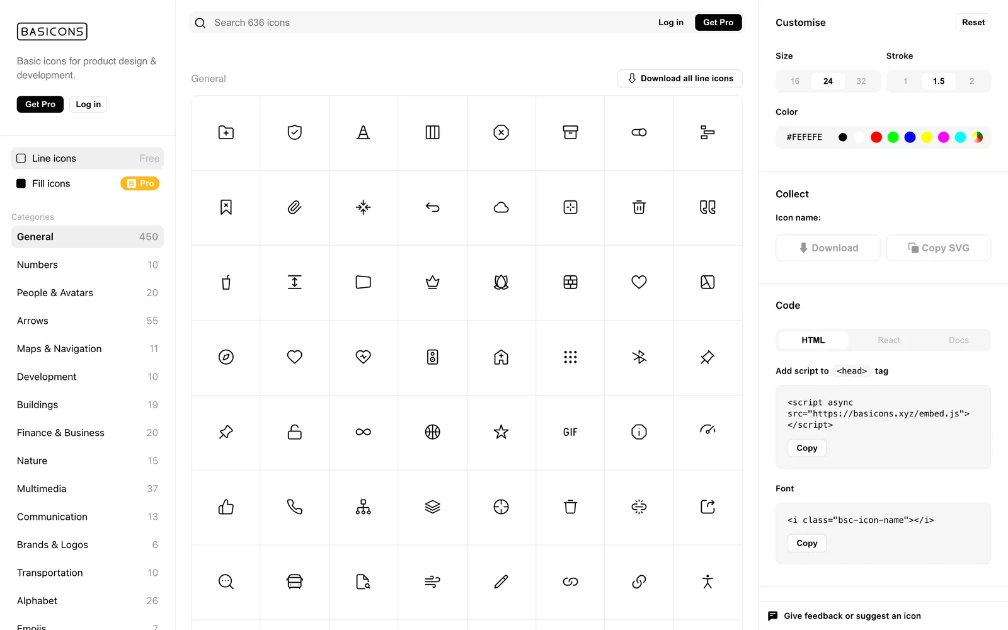Viewport: 1008px width, 630px height.
Task: Select the phone handset icon
Action: (294, 507)
